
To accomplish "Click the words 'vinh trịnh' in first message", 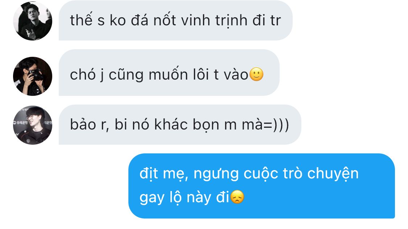I will coord(214,21).
